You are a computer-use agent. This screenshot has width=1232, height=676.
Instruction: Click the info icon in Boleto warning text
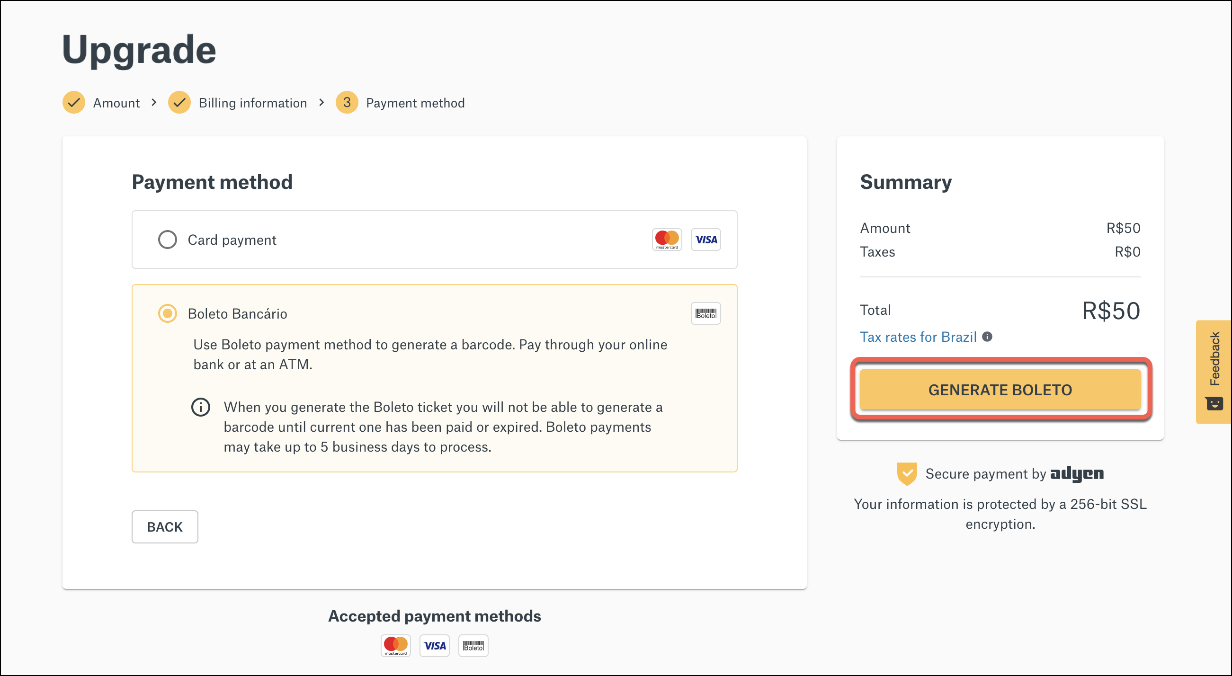(x=201, y=407)
